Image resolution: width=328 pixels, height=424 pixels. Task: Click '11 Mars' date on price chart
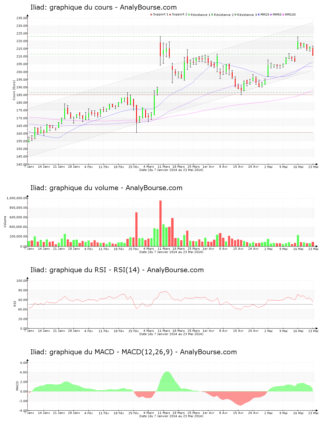tap(164, 167)
